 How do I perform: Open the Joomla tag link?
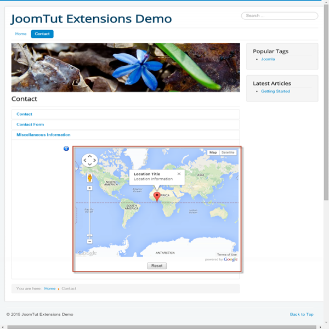(268, 59)
